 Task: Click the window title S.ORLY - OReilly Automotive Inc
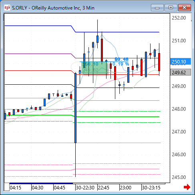53,8
